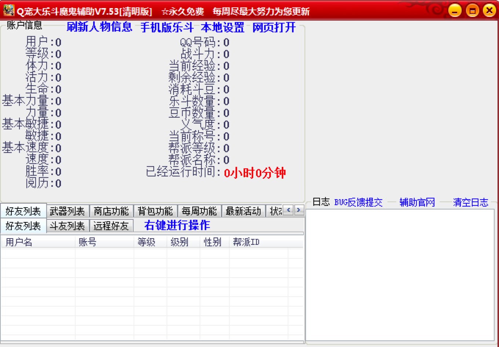Viewport: 499px width, 347px height.
Task: Click the Q宠大乐斗 application icon in the title bar
Action: pyautogui.click(x=7, y=11)
